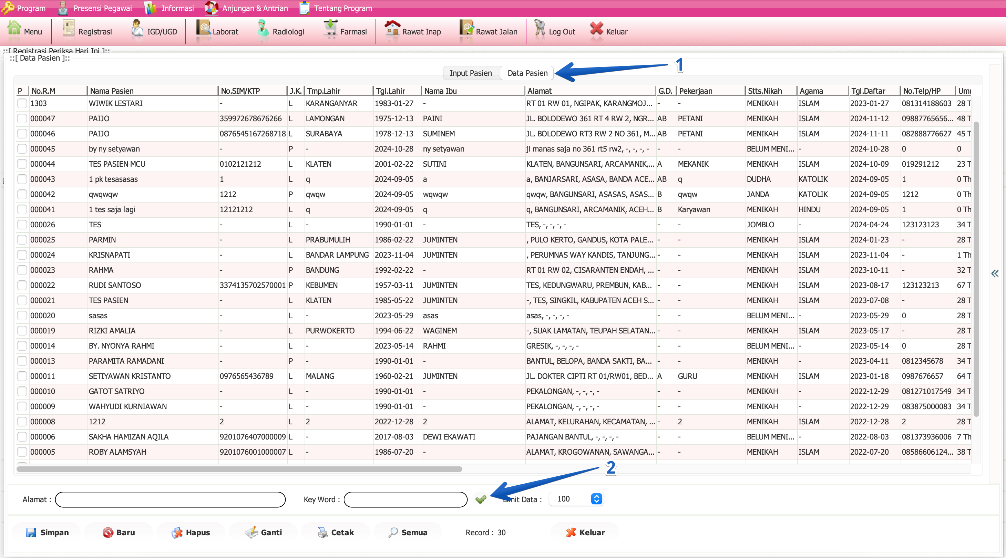This screenshot has width=1006, height=558.
Task: Select the PARAMITA RAMADANI name cell
Action: 153,361
